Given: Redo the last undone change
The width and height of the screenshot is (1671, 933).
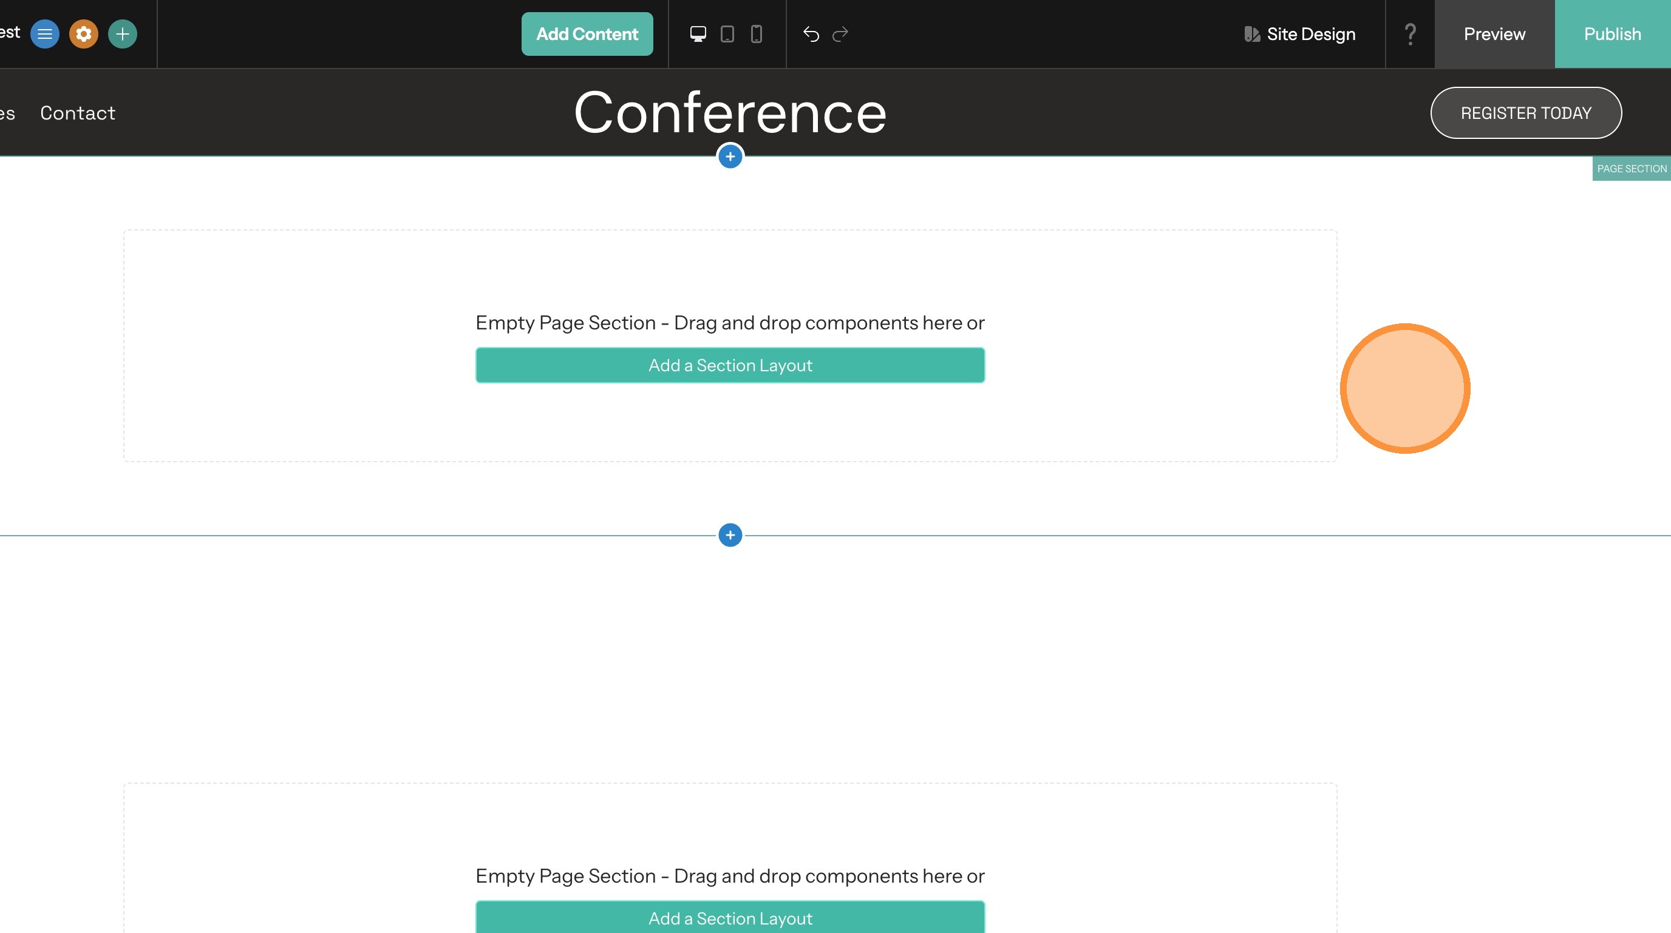Looking at the screenshot, I should pyautogui.click(x=841, y=34).
